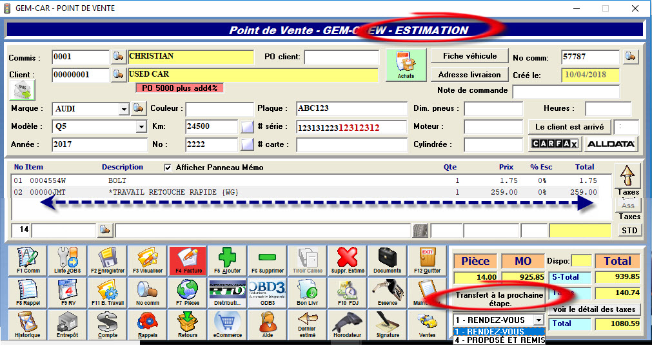The height and width of the screenshot is (348, 652).
Task: Open Rappels phone icon
Action: 148,325
